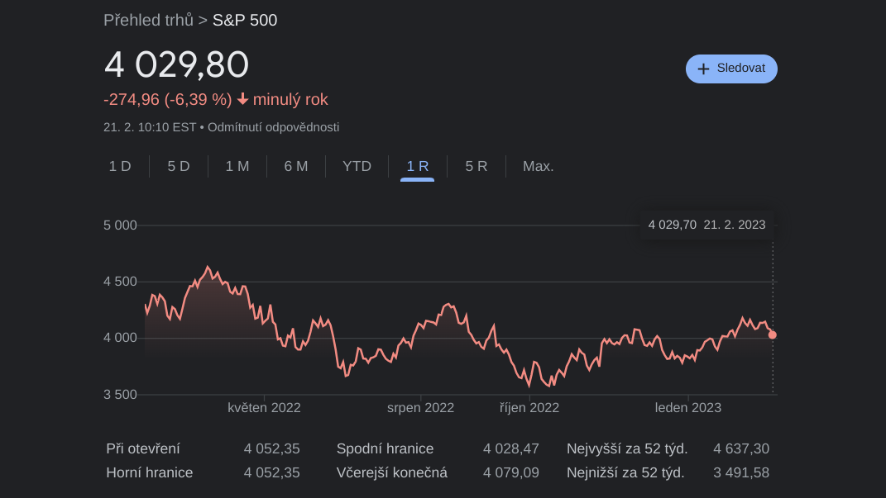The width and height of the screenshot is (886, 498).
Task: Show the YTD chart range
Action: [357, 166]
